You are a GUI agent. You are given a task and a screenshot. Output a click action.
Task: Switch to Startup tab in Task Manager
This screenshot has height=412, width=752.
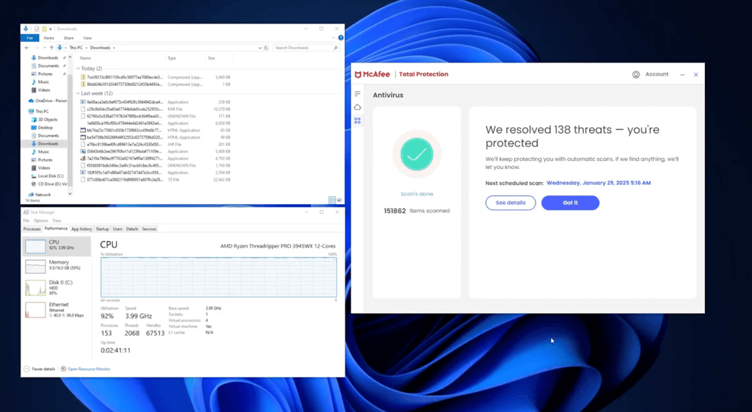click(102, 229)
